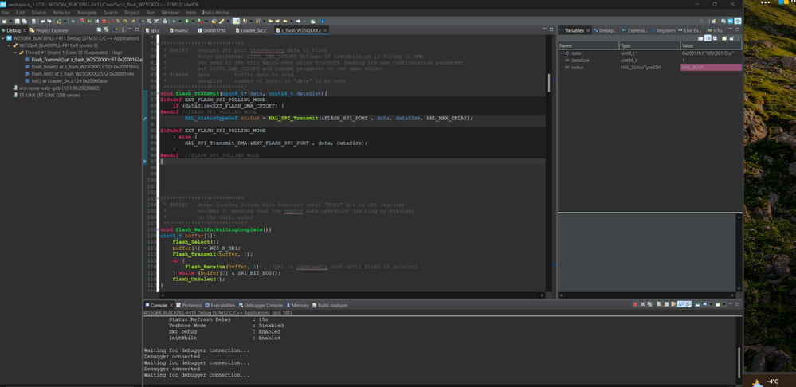Switch to the Loader_Src.c editor tab
This screenshot has width=796, height=387.
click(253, 30)
